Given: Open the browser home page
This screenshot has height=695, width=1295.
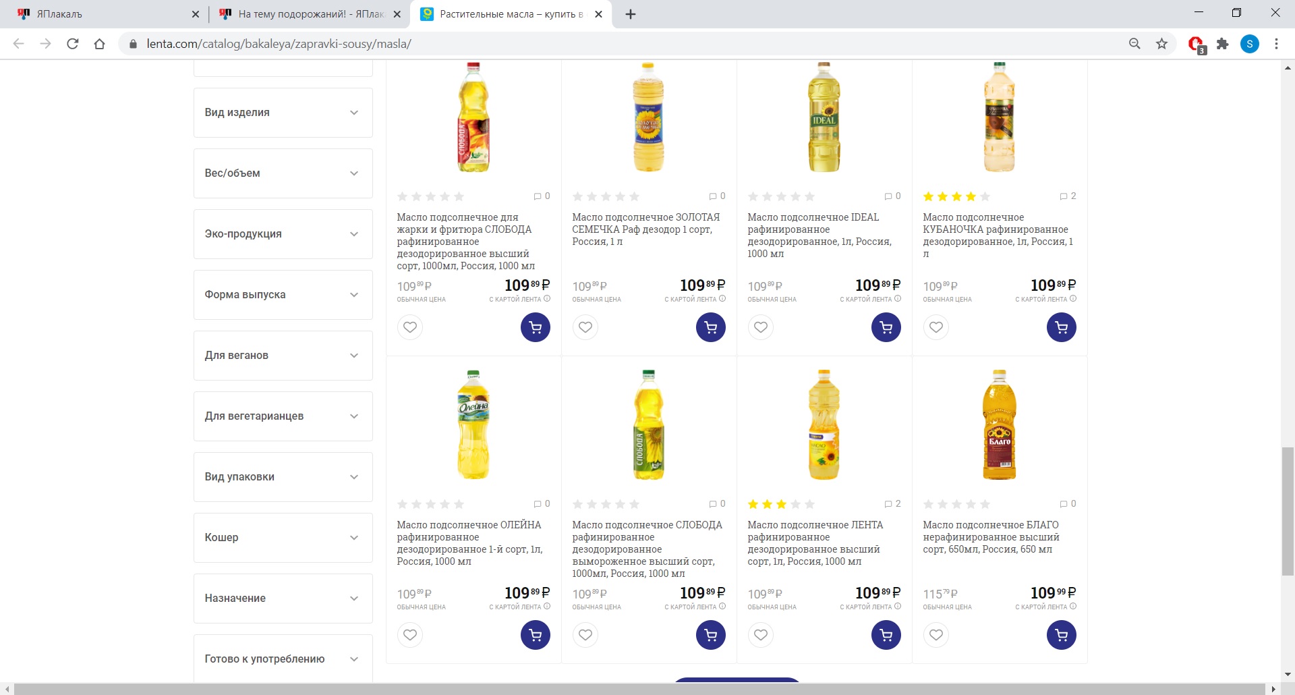Looking at the screenshot, I should click(x=100, y=44).
